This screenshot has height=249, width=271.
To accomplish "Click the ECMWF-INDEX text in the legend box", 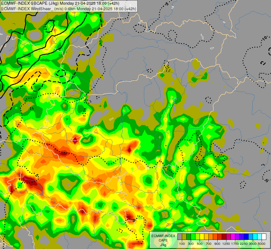I will coord(163,236).
